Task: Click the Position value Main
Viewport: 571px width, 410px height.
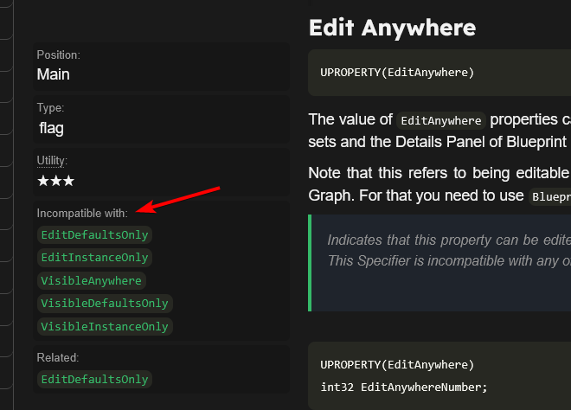Action: pyautogui.click(x=53, y=74)
